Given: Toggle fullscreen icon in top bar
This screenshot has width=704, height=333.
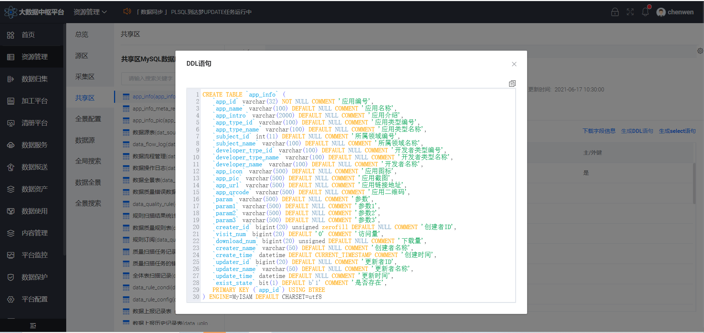Looking at the screenshot, I should (x=630, y=12).
